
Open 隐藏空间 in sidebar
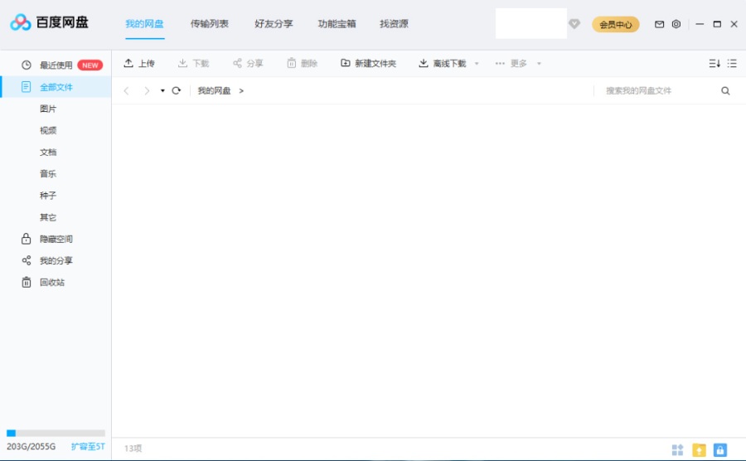pos(56,239)
